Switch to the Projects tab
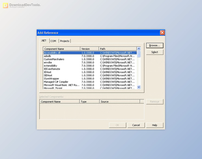The width and height of the screenshot is (202, 159). (x=65, y=41)
